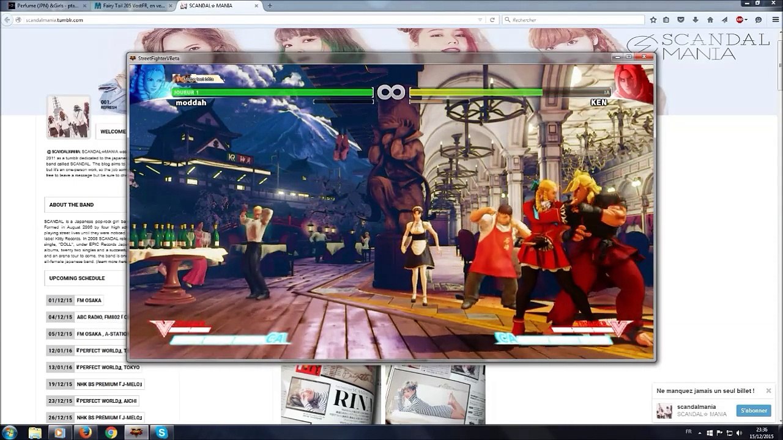Go to the Firefox home page icon
783x440 pixels.
click(x=710, y=20)
